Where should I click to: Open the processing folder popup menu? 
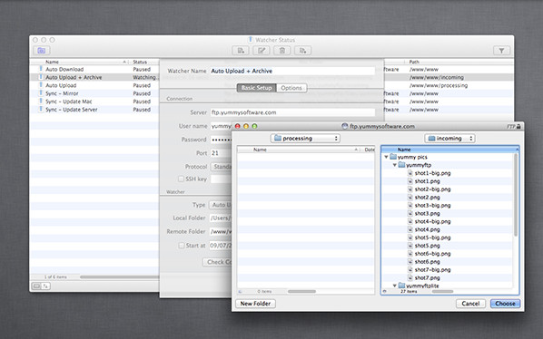pyautogui.click(x=305, y=138)
